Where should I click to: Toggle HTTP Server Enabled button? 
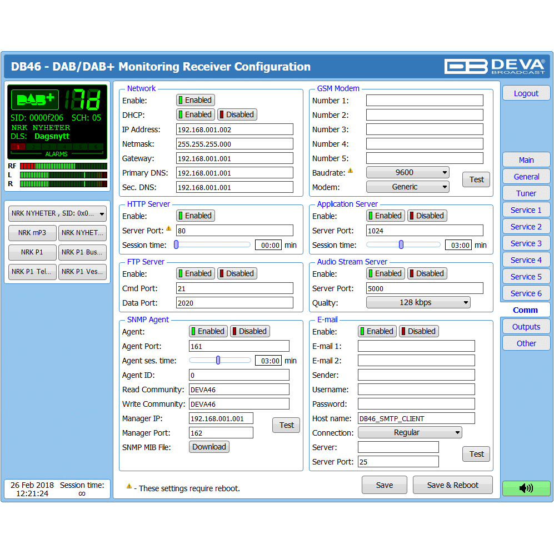pos(196,216)
